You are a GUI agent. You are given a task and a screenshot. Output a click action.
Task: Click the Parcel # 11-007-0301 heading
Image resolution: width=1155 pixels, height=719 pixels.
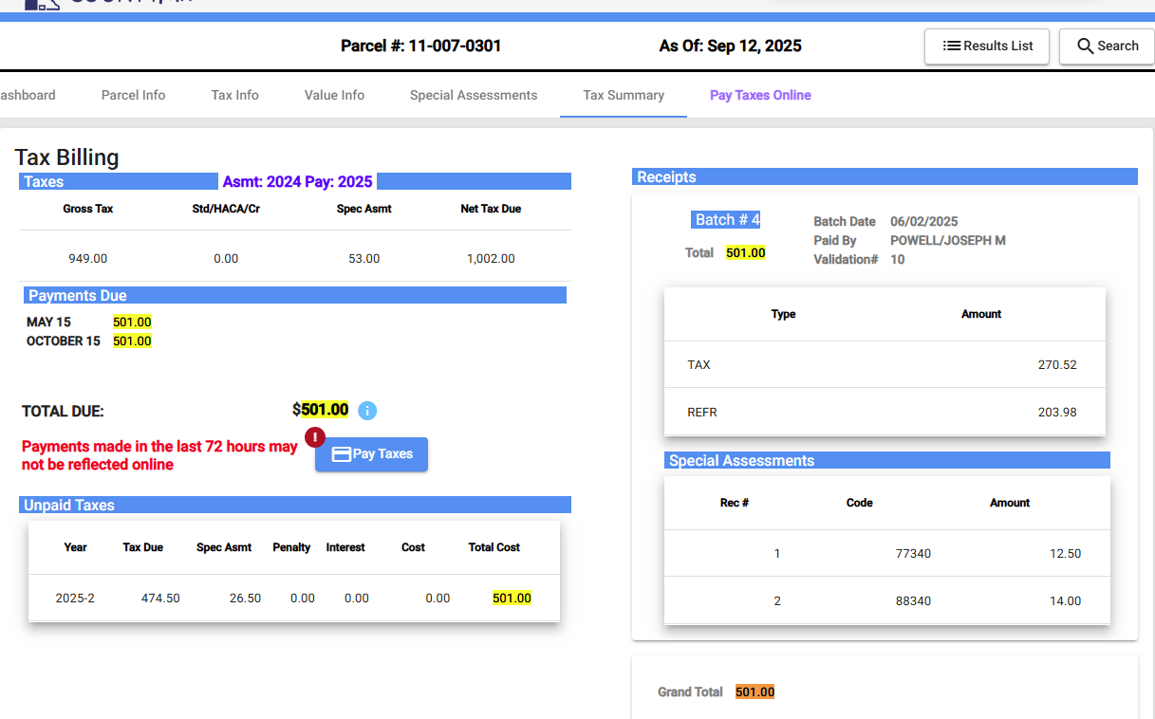pyautogui.click(x=420, y=46)
